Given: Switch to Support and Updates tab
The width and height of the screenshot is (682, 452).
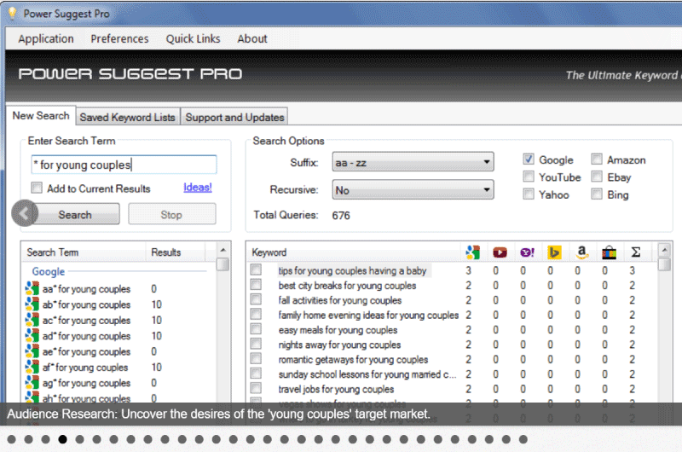Looking at the screenshot, I should click(x=235, y=117).
